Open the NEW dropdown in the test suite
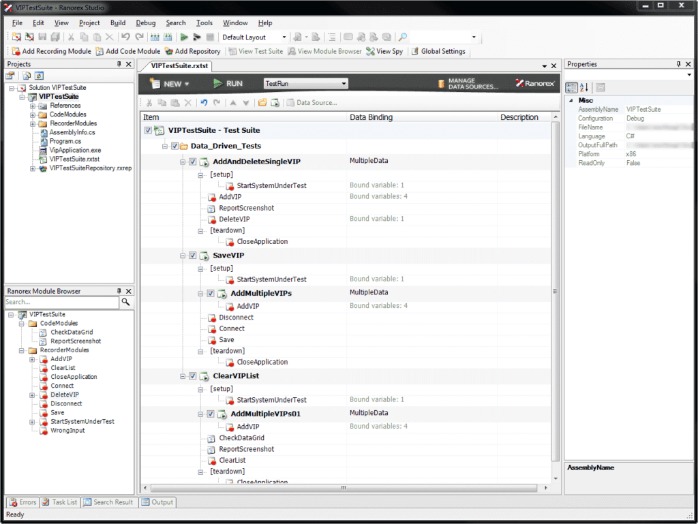This screenshot has width=698, height=524. (170, 84)
